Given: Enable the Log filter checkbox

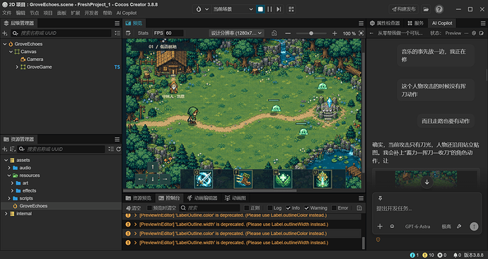Looking at the screenshot, I should [270, 208].
